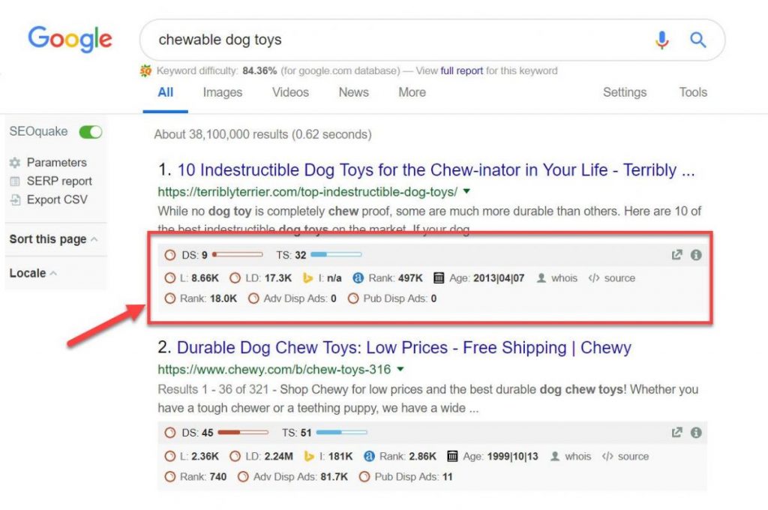Viewport: 768px width, 510px height.
Task: Open external link icon in Chewy SEOquake bar
Action: pos(677,433)
